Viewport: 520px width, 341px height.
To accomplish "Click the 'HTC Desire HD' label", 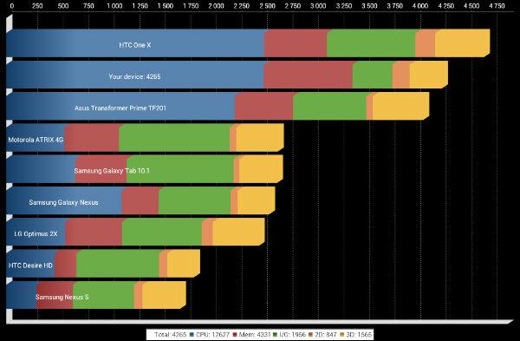I will (x=30, y=266).
